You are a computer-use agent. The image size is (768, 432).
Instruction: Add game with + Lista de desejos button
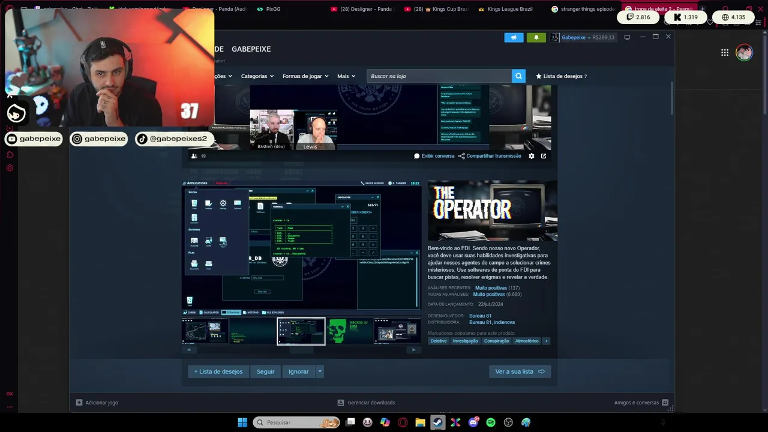pyautogui.click(x=218, y=371)
